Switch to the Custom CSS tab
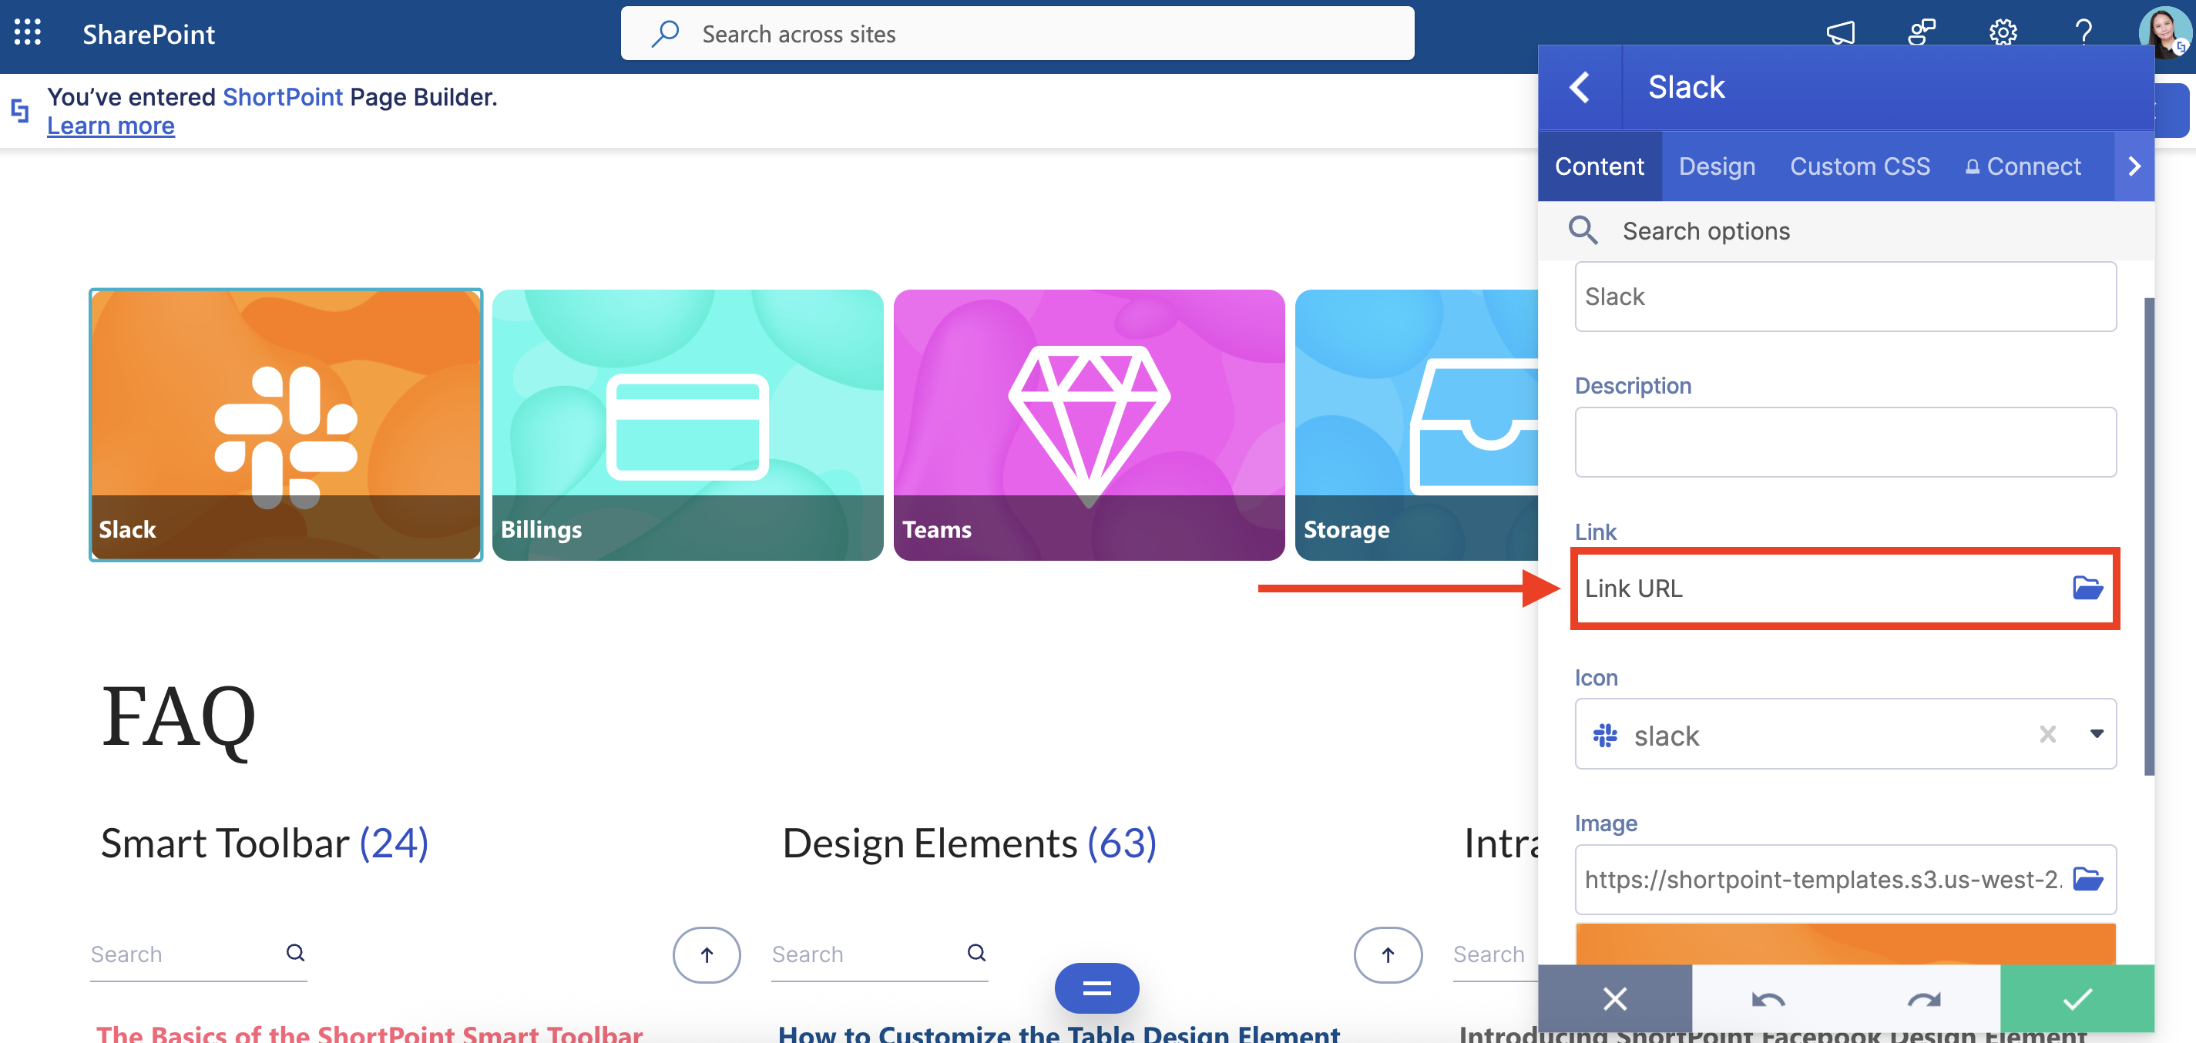The height and width of the screenshot is (1043, 2196). [1859, 166]
